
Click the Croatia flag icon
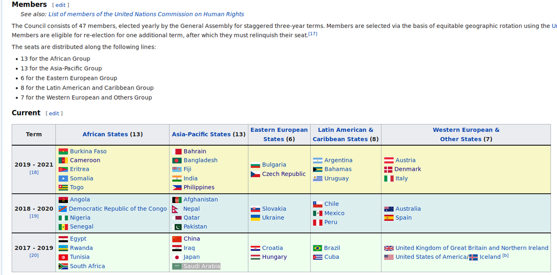coord(255,248)
